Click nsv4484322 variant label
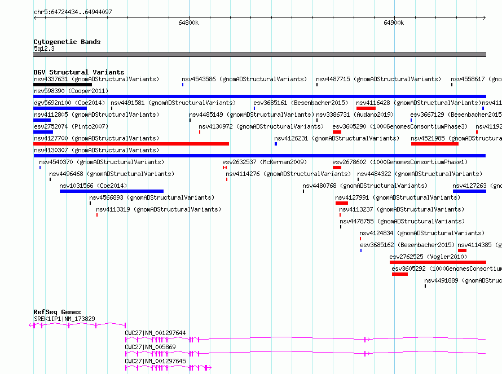This screenshot has width=502, height=374. click(x=420, y=174)
